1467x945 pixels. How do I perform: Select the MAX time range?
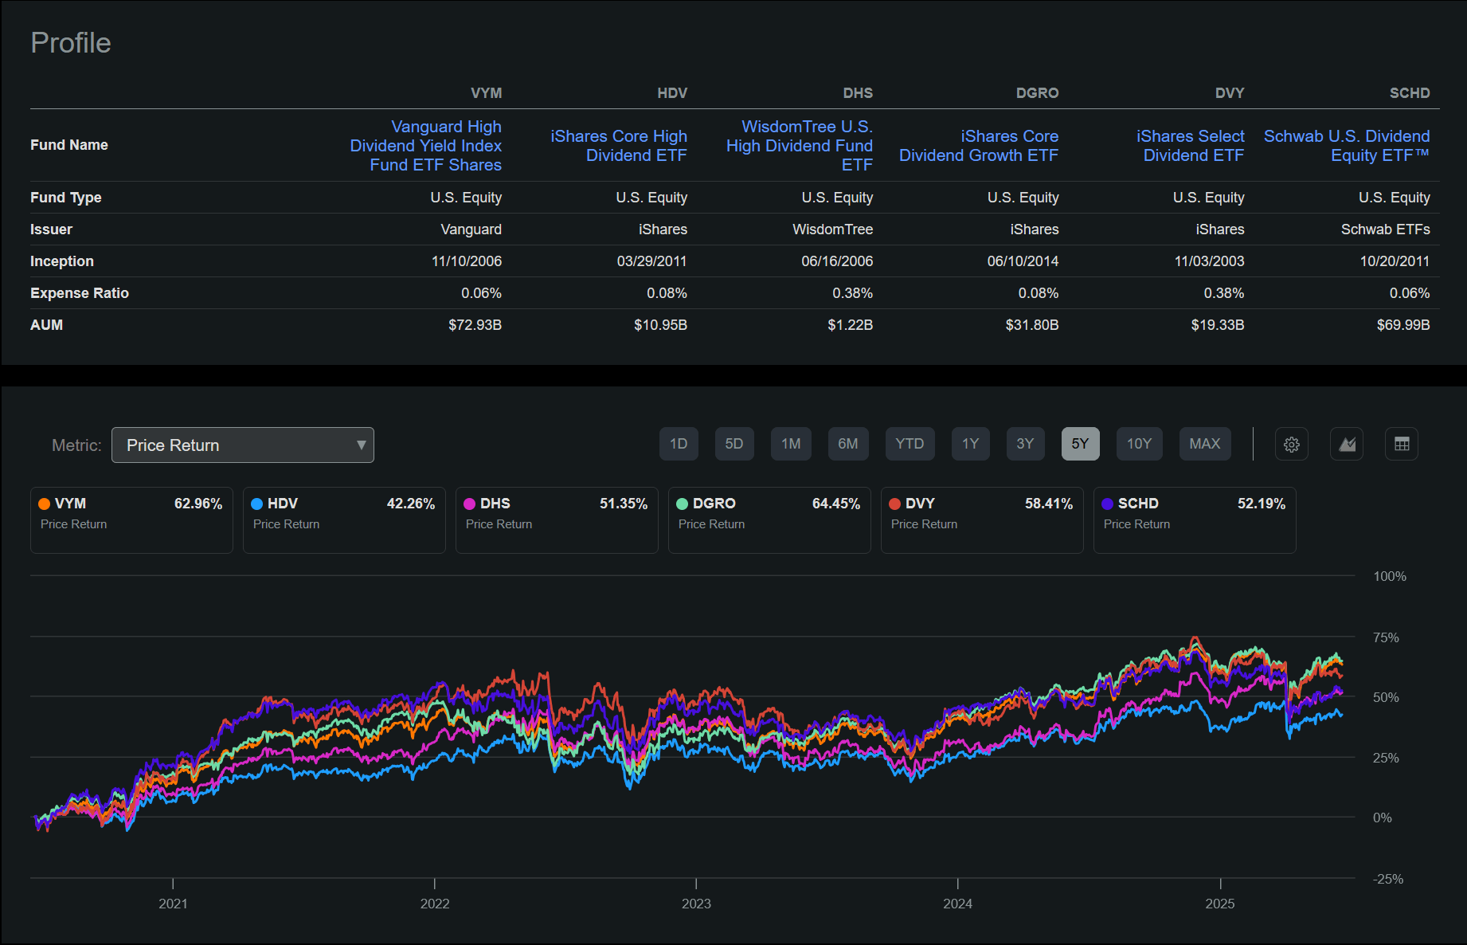[x=1204, y=444]
